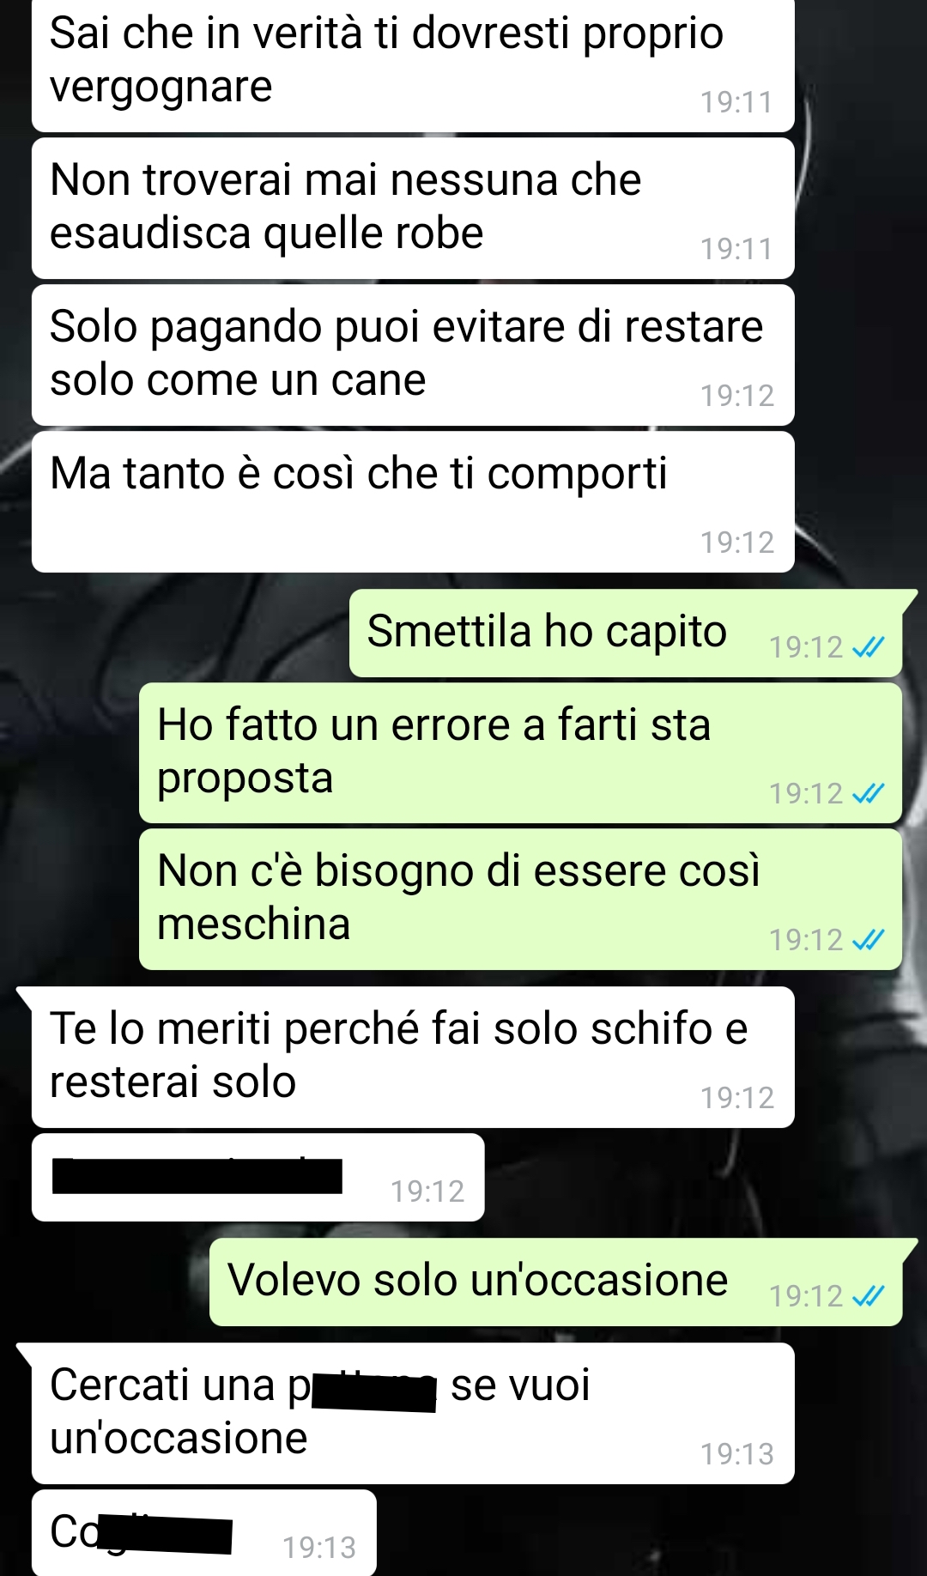Tap the 'Ho fatto un errore' sent message
927x1576 pixels.
click(520, 753)
